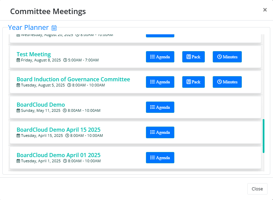Viewport: 273px width, 200px height.
Task: Click the Close button at the bottom
Action: pyautogui.click(x=257, y=189)
